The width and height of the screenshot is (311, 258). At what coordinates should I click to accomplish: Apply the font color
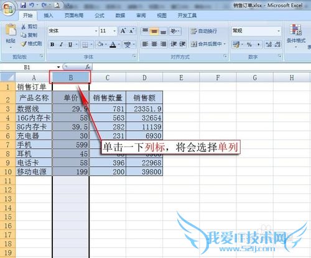(x=113, y=44)
